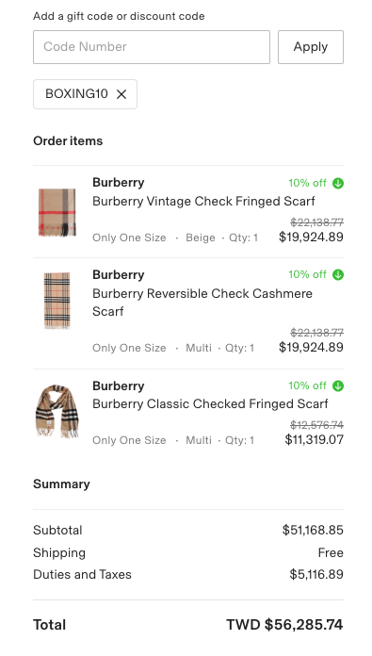Open Burberry Vintage Check Fringed Scarf title
The image size is (372, 656).
(x=203, y=202)
